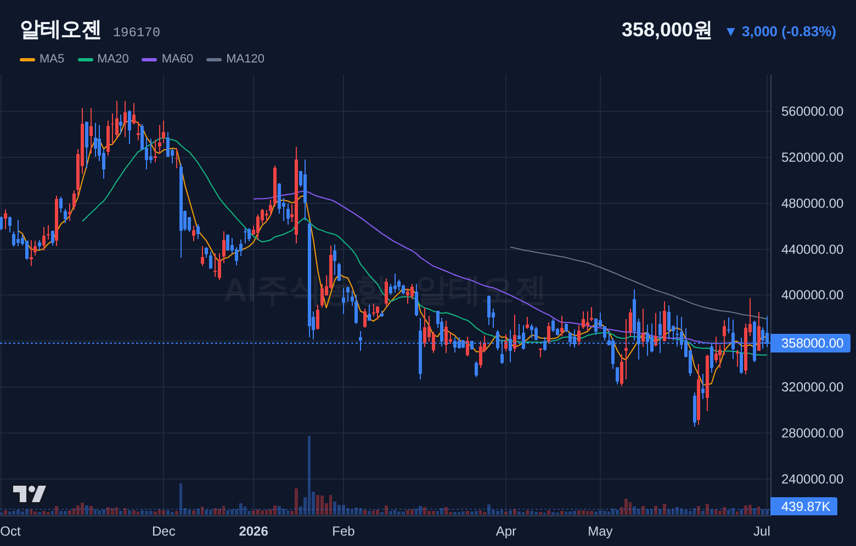Select the MA120 legend label
This screenshot has width=856, height=546.
click(245, 59)
